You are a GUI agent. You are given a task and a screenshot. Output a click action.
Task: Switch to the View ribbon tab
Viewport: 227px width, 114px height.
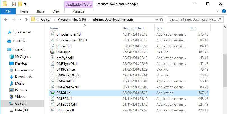[56, 11]
